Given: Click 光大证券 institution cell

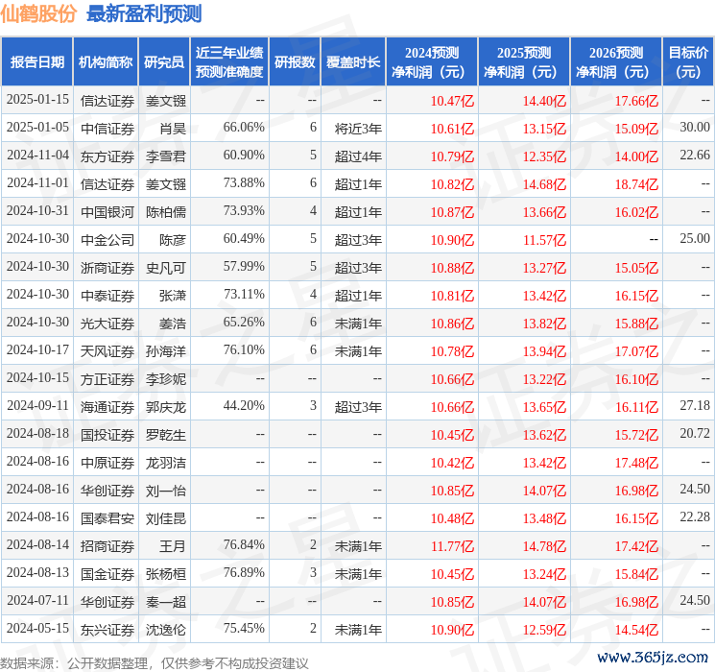Looking at the screenshot, I should (x=107, y=324).
